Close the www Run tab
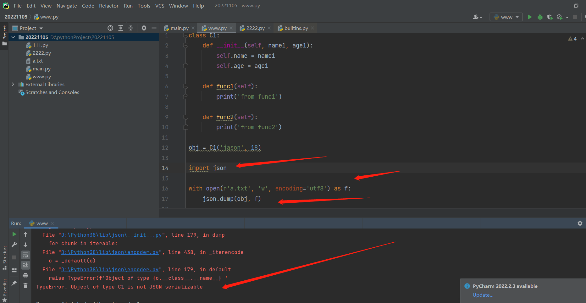The height and width of the screenshot is (303, 586). pyautogui.click(x=52, y=223)
